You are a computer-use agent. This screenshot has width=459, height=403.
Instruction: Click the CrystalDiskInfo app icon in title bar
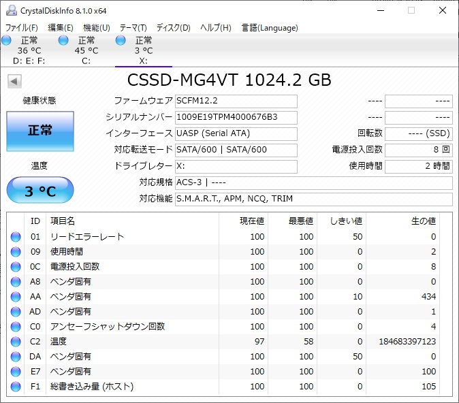[x=11, y=10]
